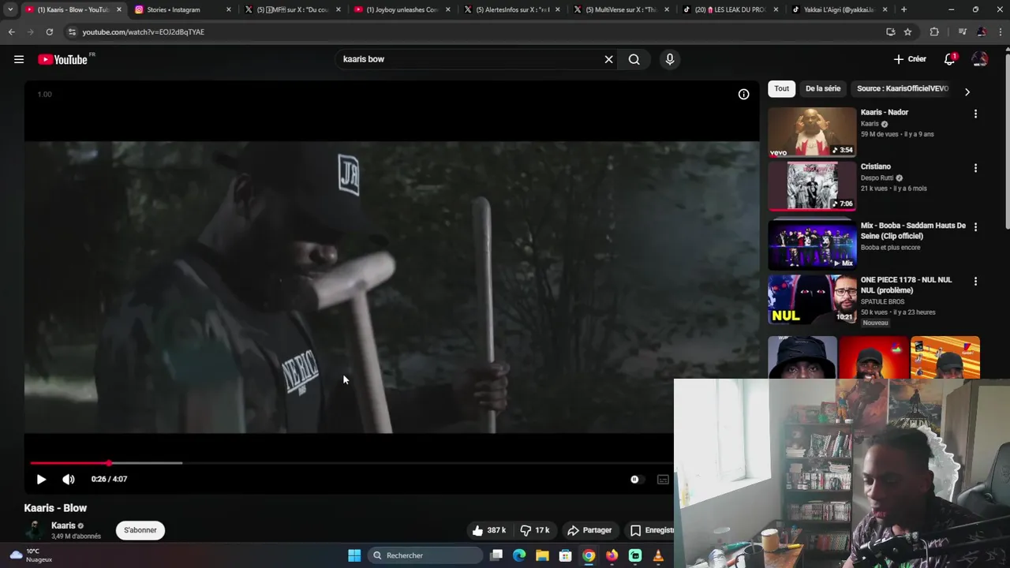Open the Windows Start menu
The height and width of the screenshot is (568, 1010).
point(354,555)
